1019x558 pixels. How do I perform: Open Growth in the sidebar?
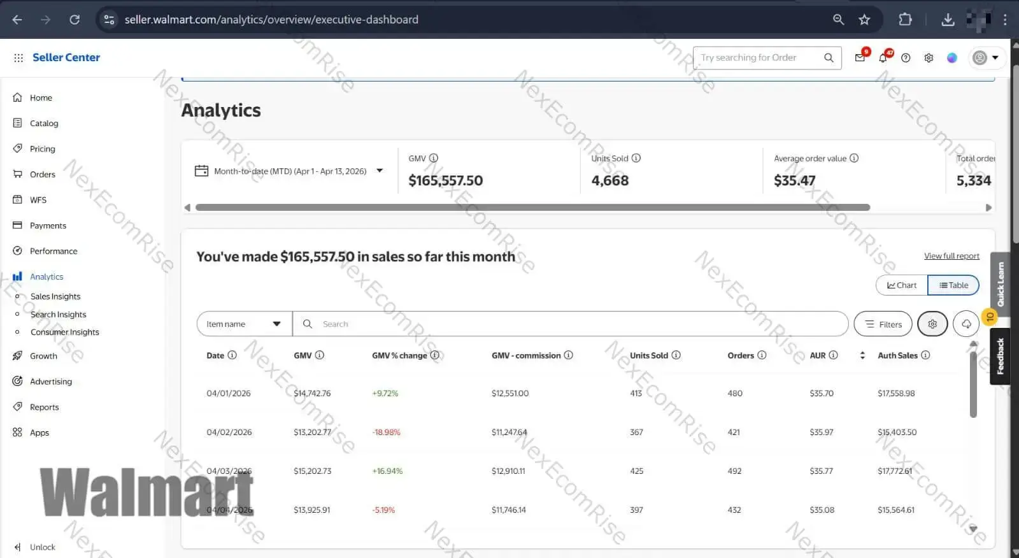click(x=43, y=356)
